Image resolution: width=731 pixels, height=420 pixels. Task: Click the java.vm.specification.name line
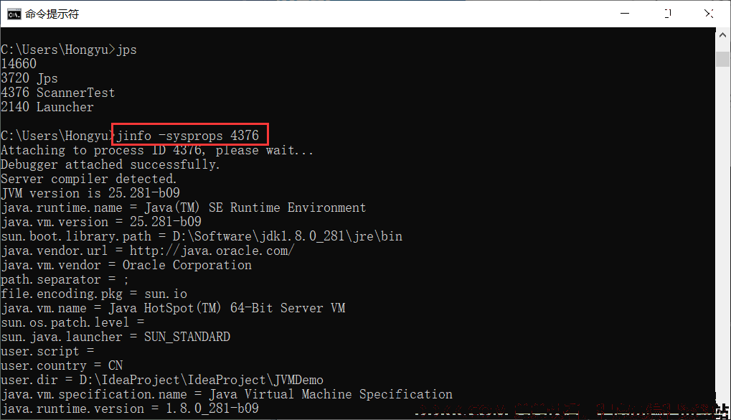point(227,394)
